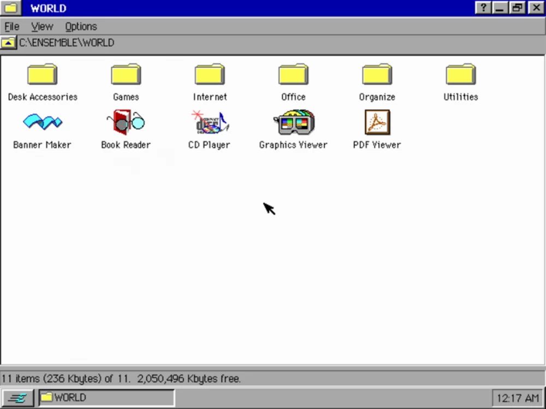Open the File menu
The height and width of the screenshot is (409, 546).
point(11,26)
